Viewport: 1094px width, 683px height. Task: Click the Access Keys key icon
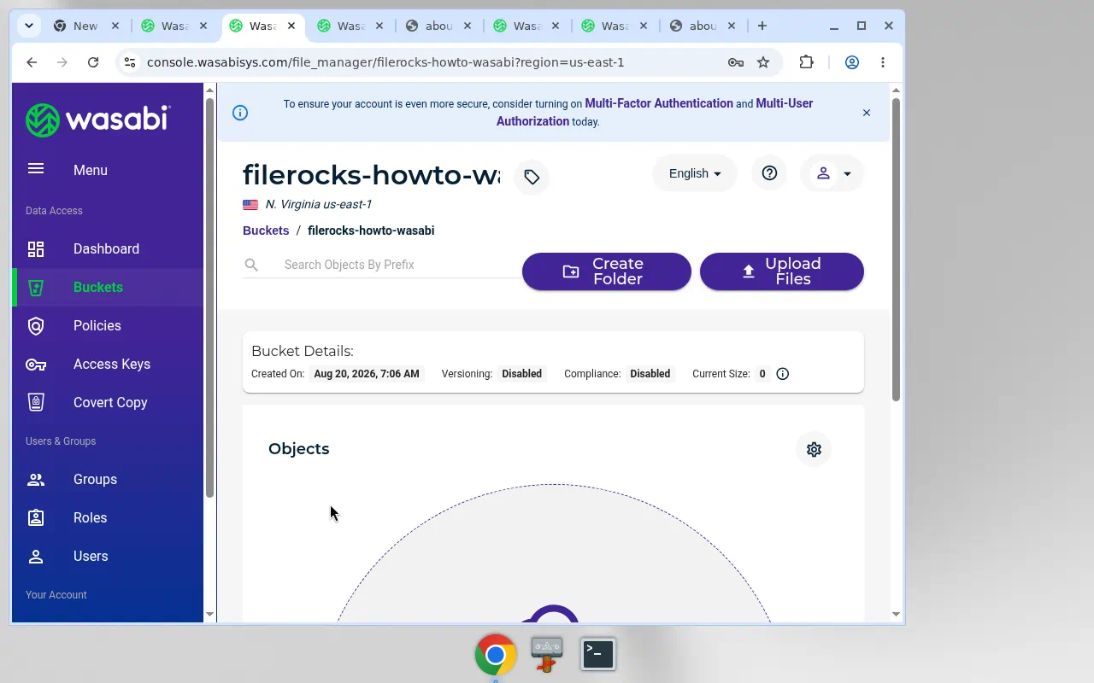point(36,364)
